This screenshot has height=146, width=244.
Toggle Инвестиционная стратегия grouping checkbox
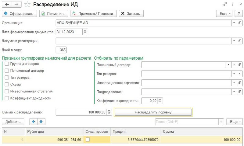7,91
